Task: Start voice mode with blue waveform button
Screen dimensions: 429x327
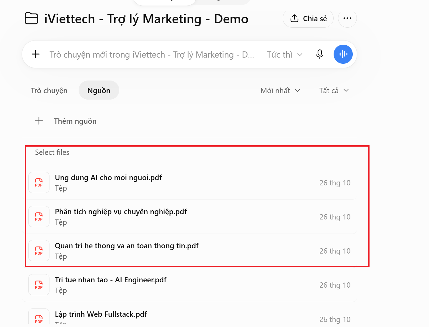Action: click(343, 54)
